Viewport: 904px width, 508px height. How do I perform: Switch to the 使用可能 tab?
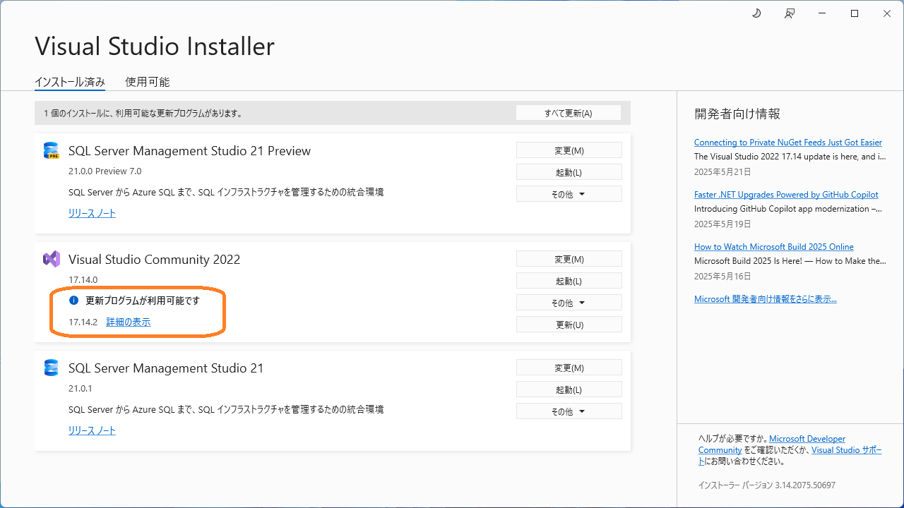pyautogui.click(x=148, y=82)
